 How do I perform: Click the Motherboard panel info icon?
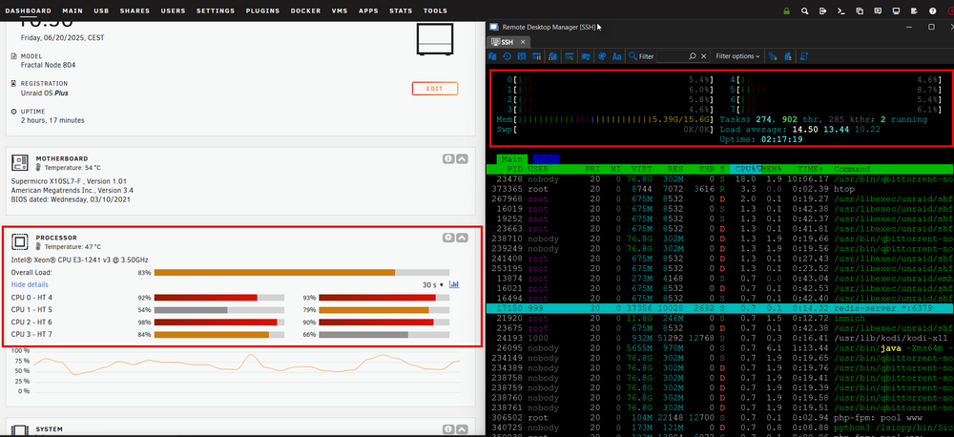coord(447,158)
